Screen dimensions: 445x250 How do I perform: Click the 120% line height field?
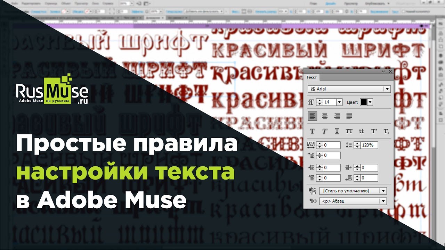click(369, 145)
